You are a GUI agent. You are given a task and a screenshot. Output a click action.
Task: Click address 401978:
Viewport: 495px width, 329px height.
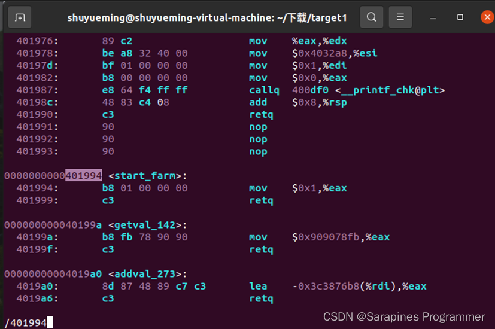38,53
